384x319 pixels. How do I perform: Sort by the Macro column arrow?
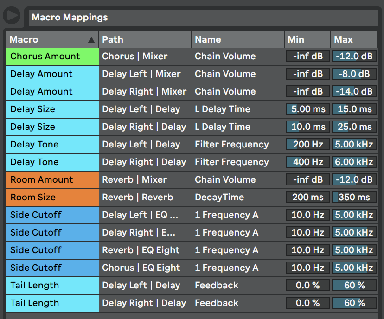click(91, 40)
